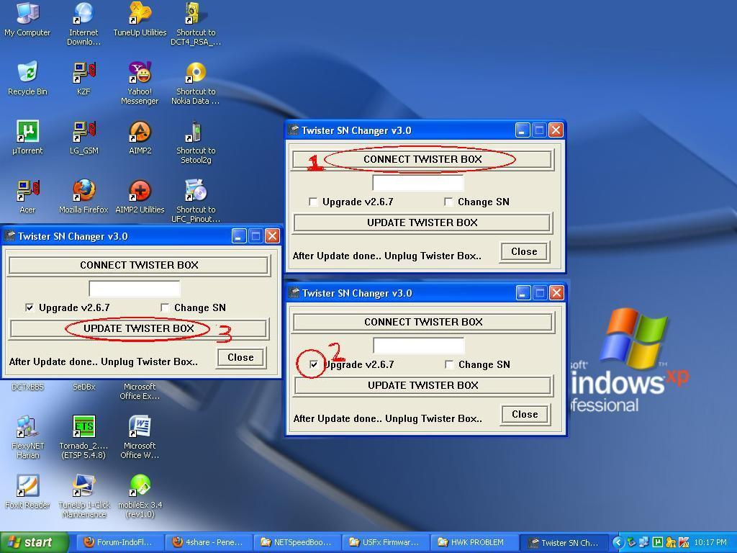The image size is (737, 553).
Task: Select the DCTxBB5 desktop label
Action: point(27,387)
